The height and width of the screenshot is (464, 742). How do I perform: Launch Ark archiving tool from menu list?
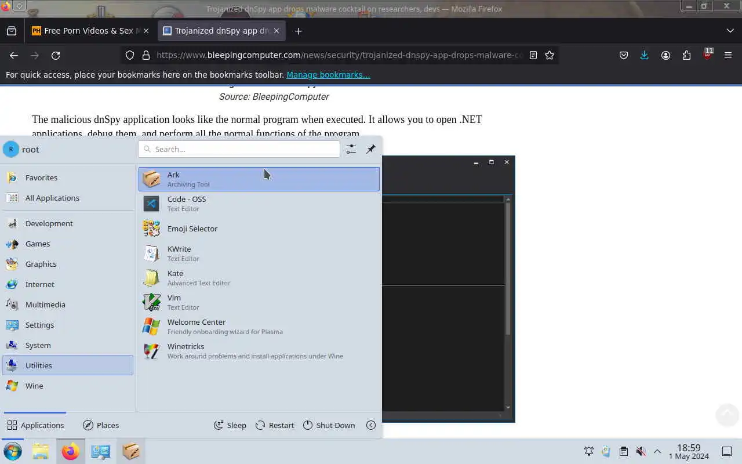pos(259,179)
